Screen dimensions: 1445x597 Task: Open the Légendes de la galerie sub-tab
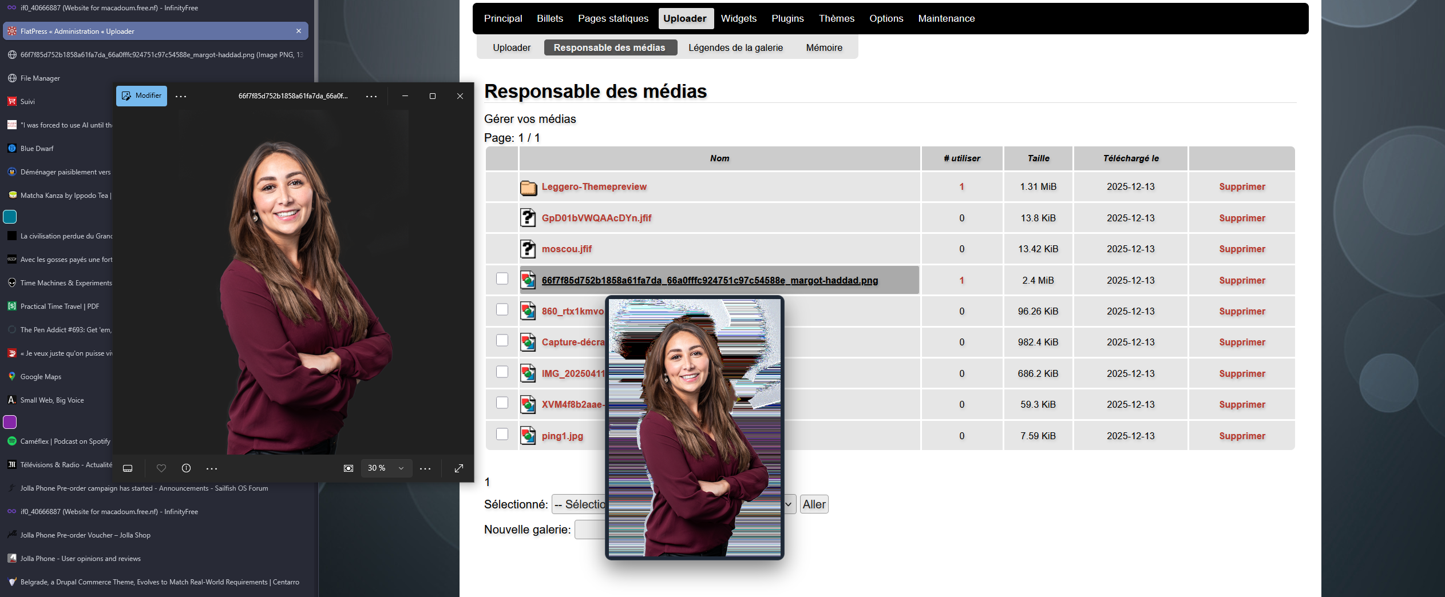(735, 47)
